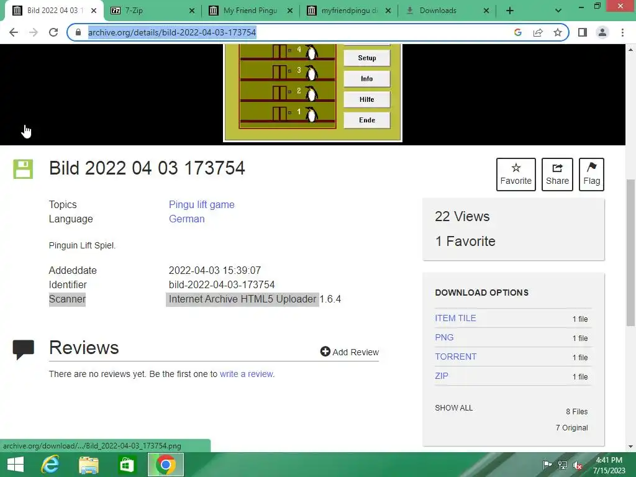Open Google search side icon in address bar
Image resolution: width=636 pixels, height=477 pixels.
pos(517,32)
